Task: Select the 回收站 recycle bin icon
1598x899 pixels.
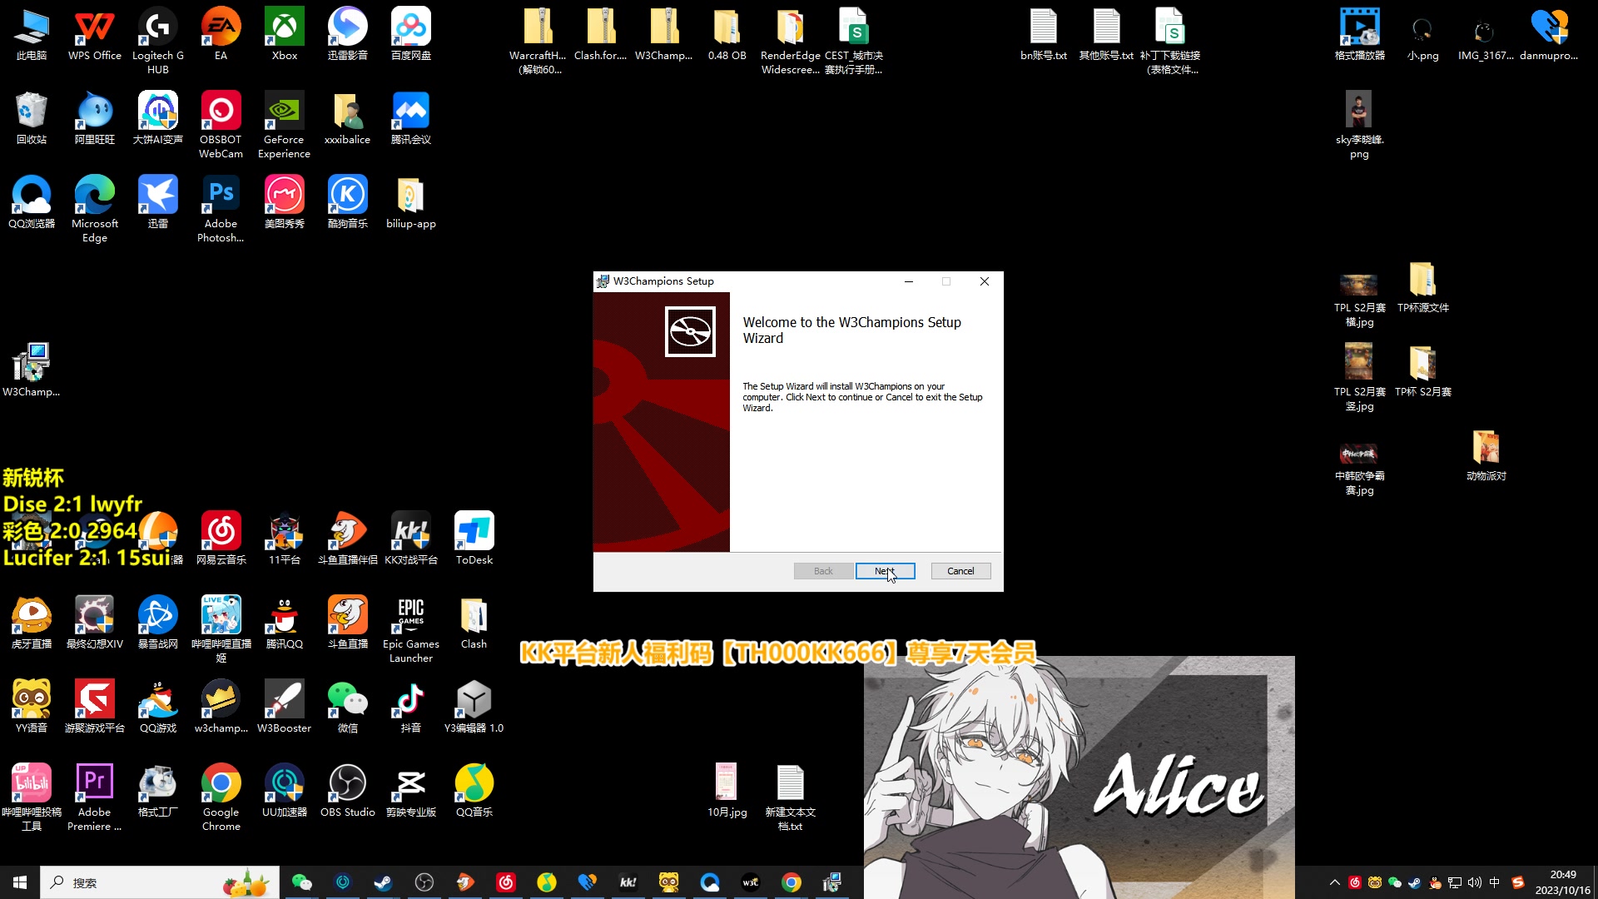Action: pyautogui.click(x=32, y=119)
